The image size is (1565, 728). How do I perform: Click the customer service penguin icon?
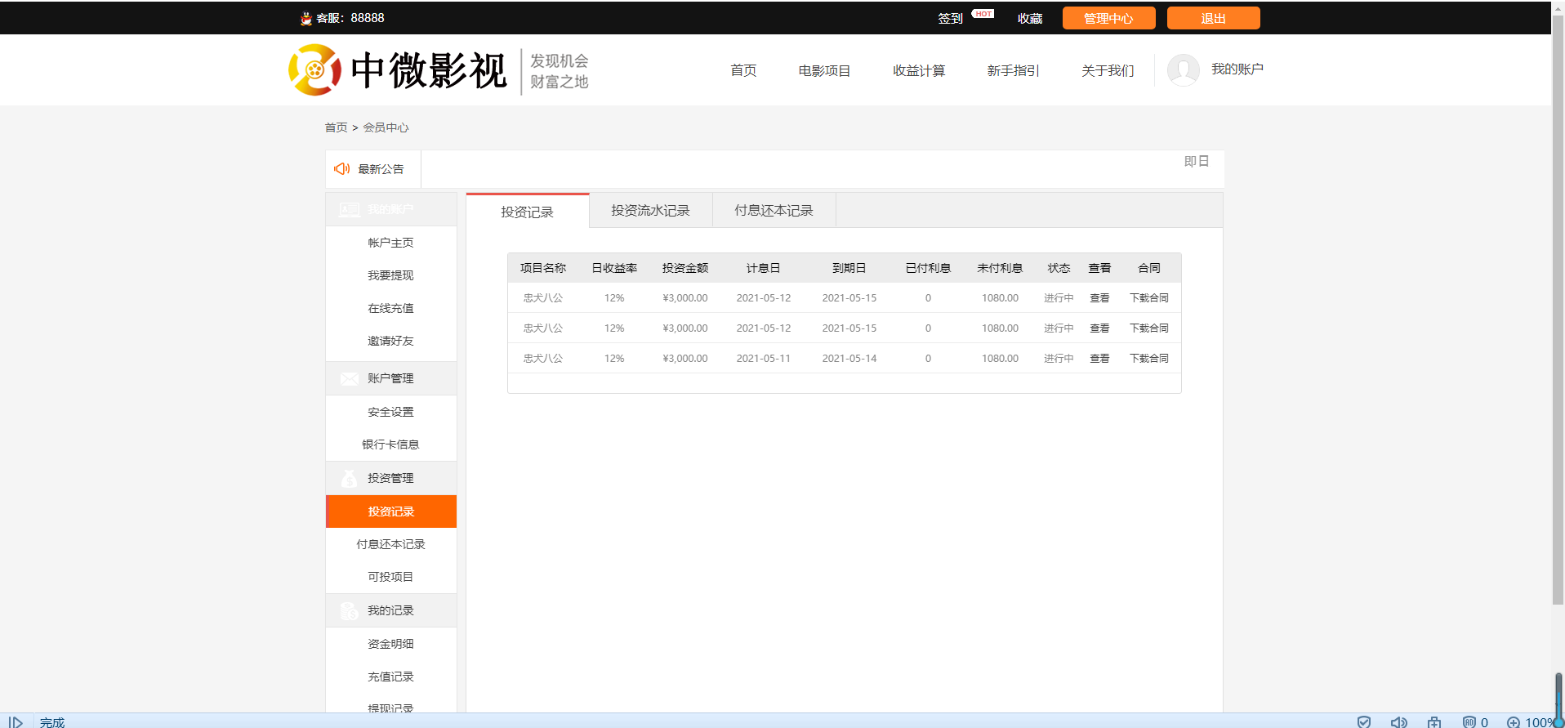point(306,19)
